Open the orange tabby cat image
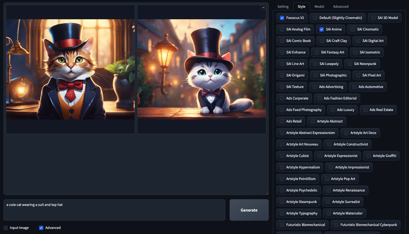The width and height of the screenshot is (409, 234). click(x=70, y=69)
